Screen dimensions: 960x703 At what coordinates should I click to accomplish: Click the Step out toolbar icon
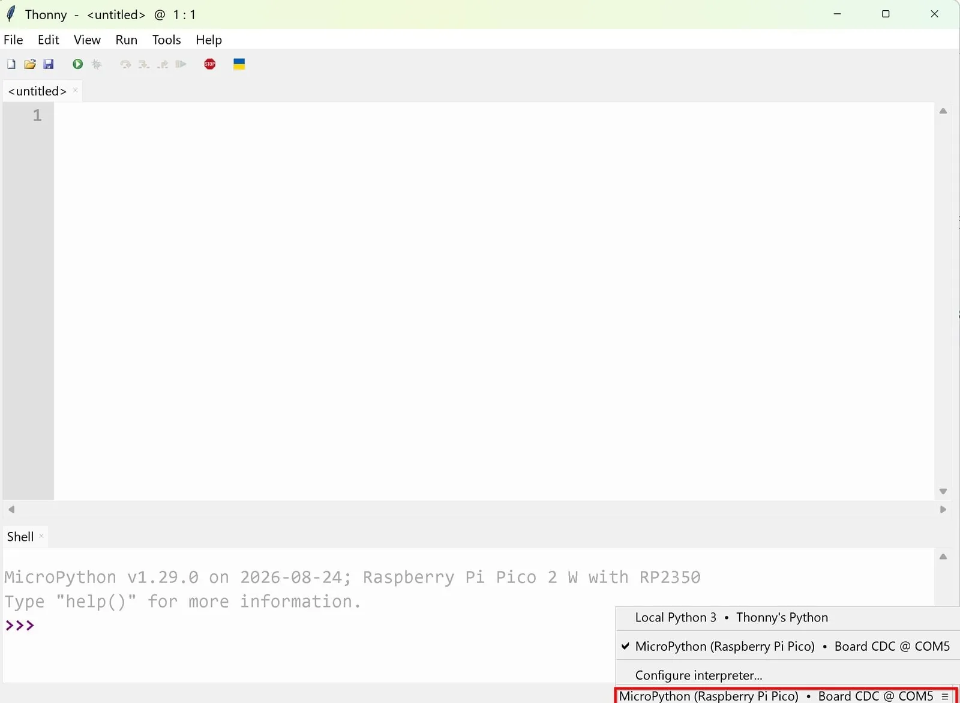tap(162, 64)
